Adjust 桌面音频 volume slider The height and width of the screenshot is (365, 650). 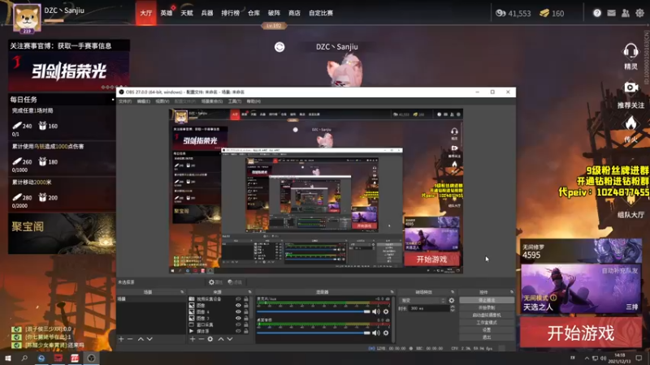[x=314, y=333]
